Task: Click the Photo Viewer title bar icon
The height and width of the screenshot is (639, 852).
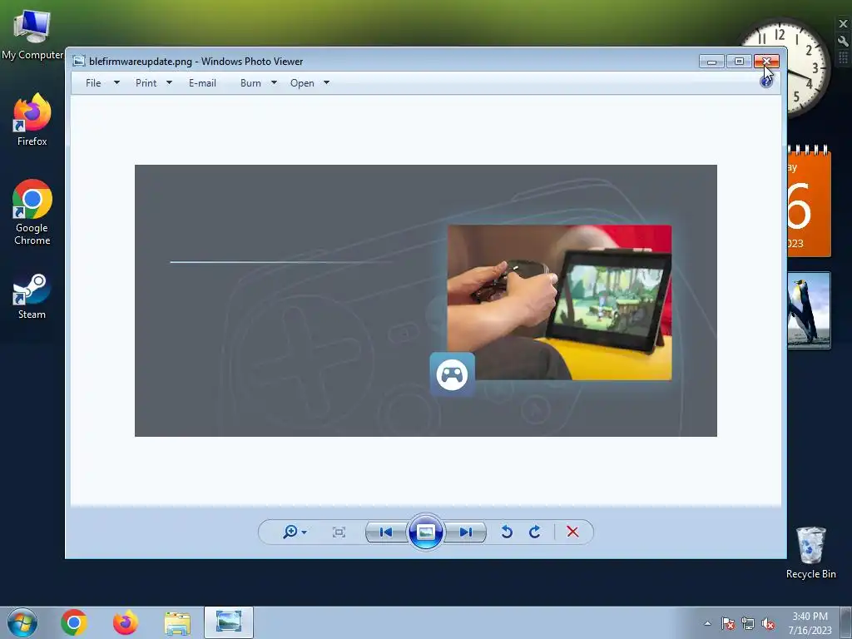Action: (x=79, y=61)
